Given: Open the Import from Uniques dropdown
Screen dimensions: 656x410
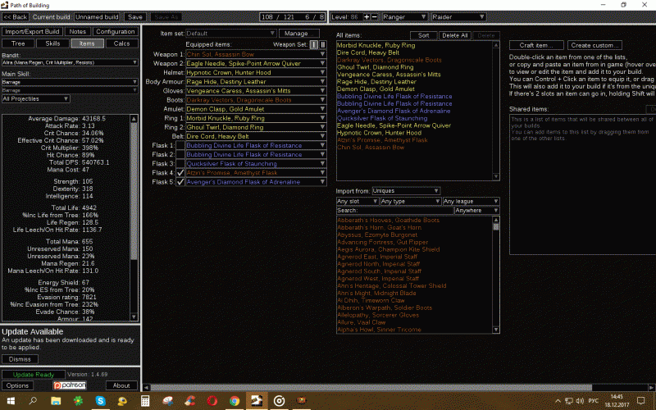Looking at the screenshot, I should click(x=406, y=191).
